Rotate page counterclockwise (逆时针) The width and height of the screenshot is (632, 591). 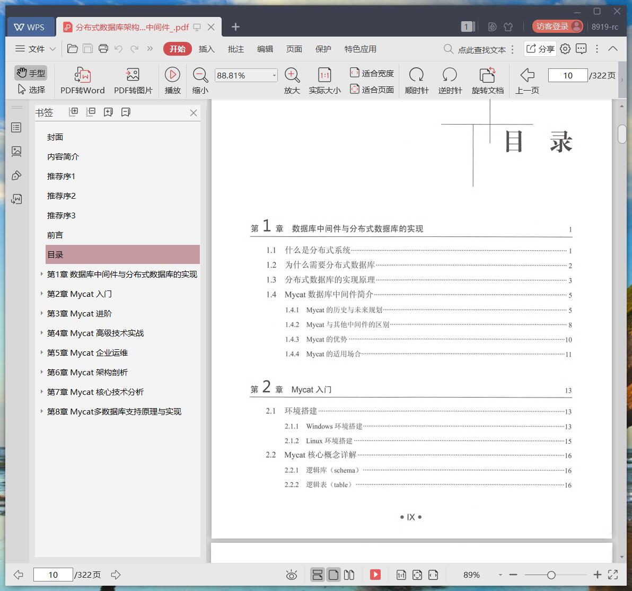pos(450,81)
